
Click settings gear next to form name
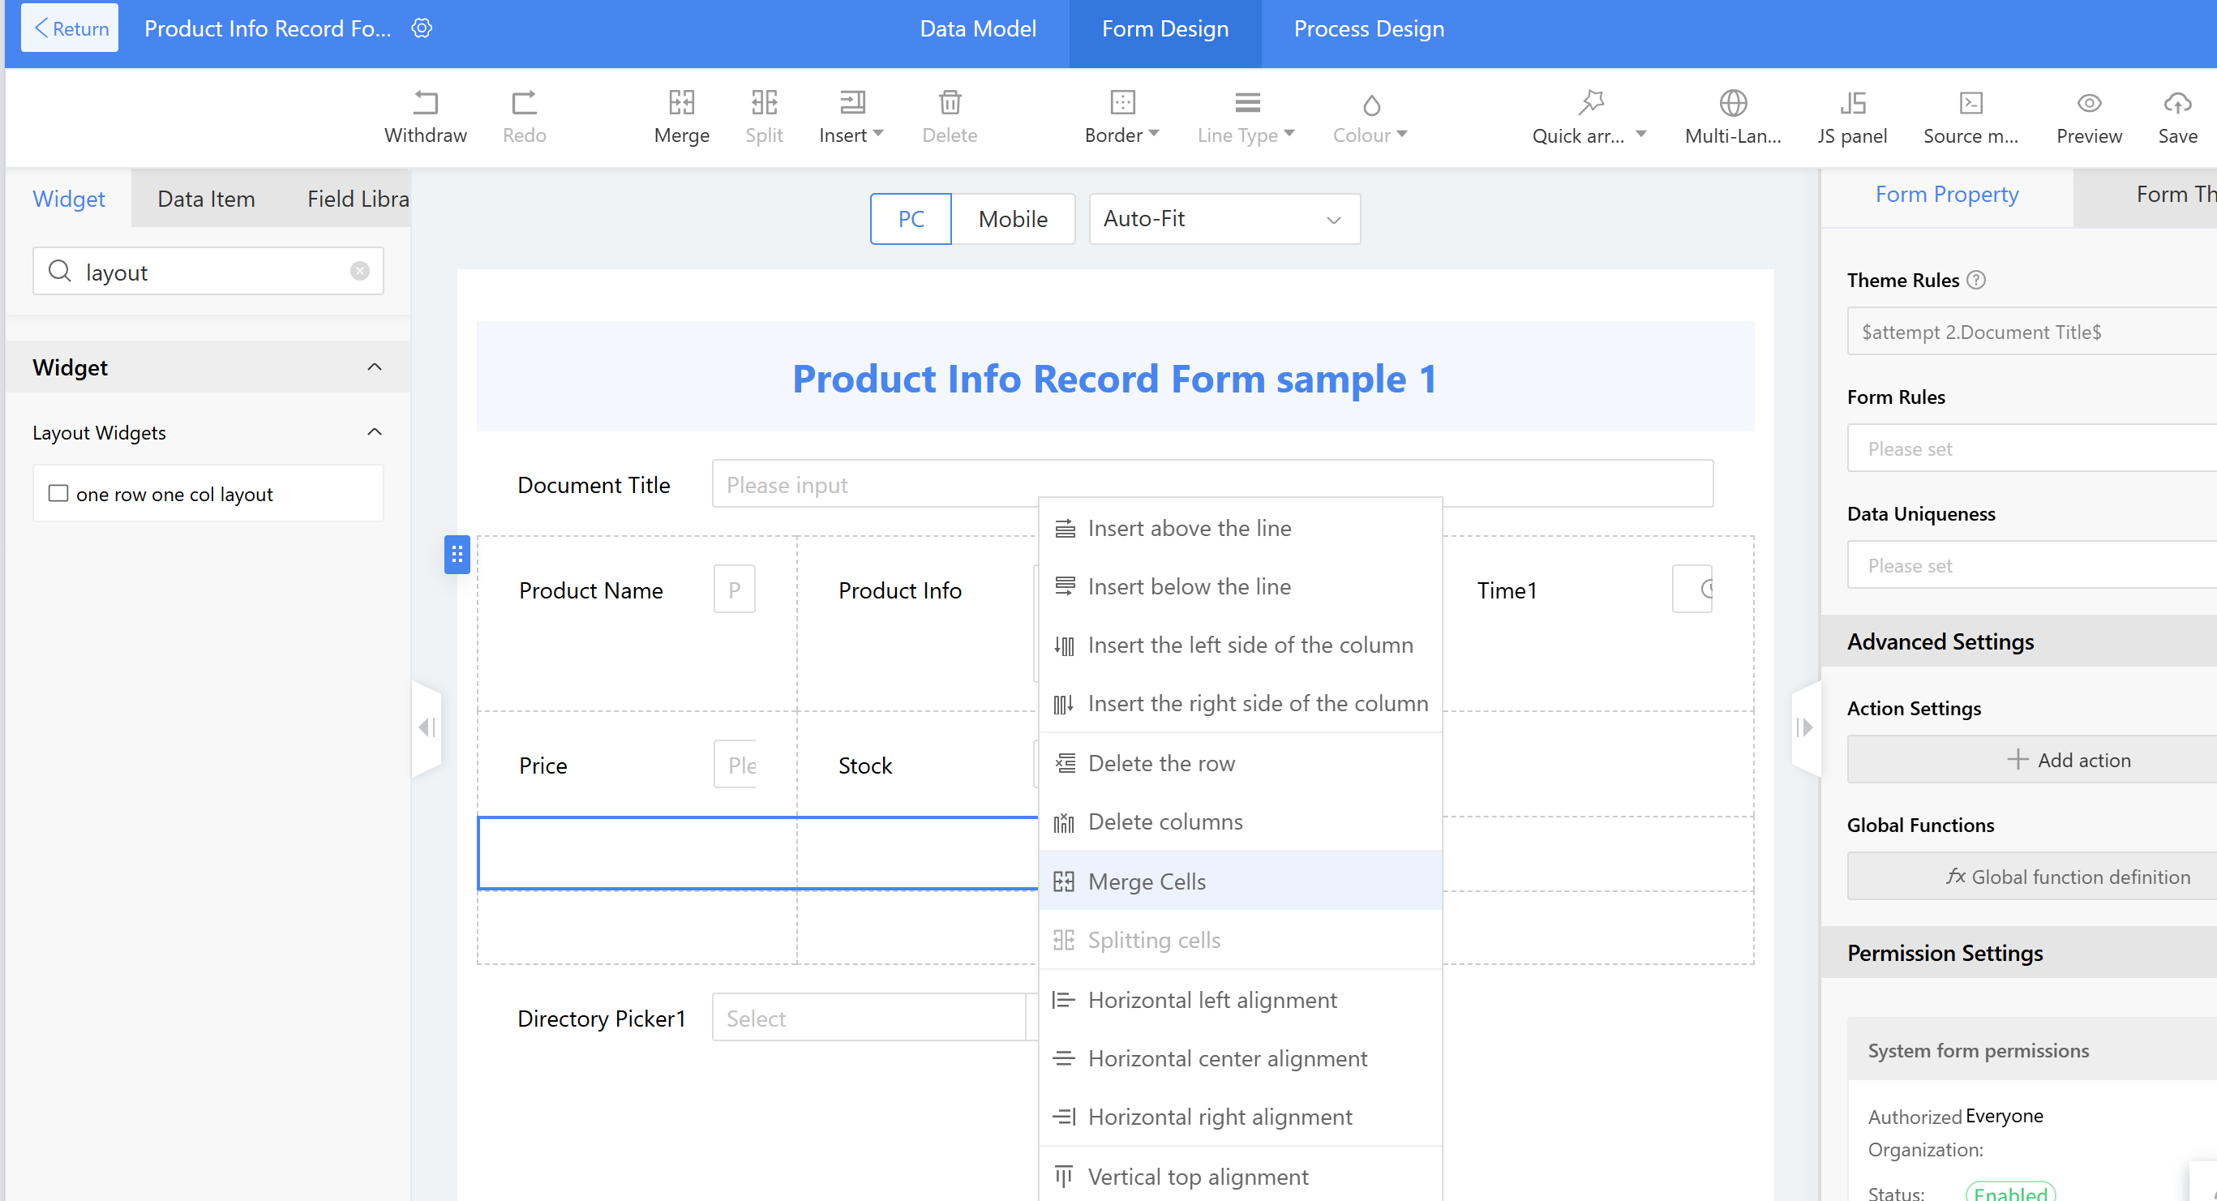tap(422, 28)
